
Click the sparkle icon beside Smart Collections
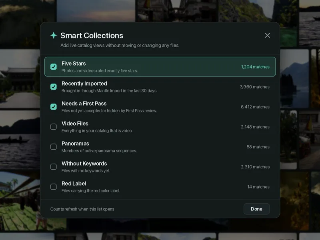pos(54,35)
